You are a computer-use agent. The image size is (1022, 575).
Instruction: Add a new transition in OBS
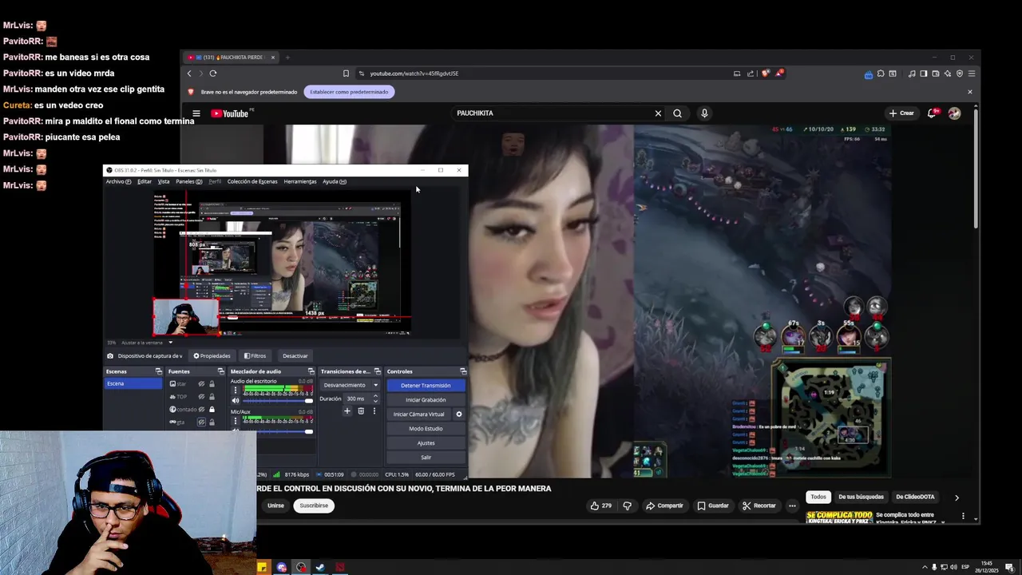347,410
